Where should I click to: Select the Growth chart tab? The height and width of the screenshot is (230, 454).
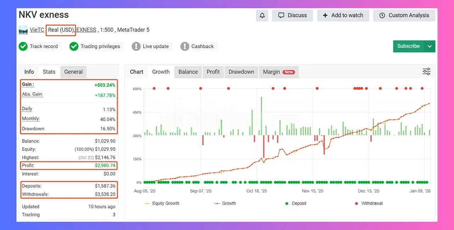pos(161,72)
